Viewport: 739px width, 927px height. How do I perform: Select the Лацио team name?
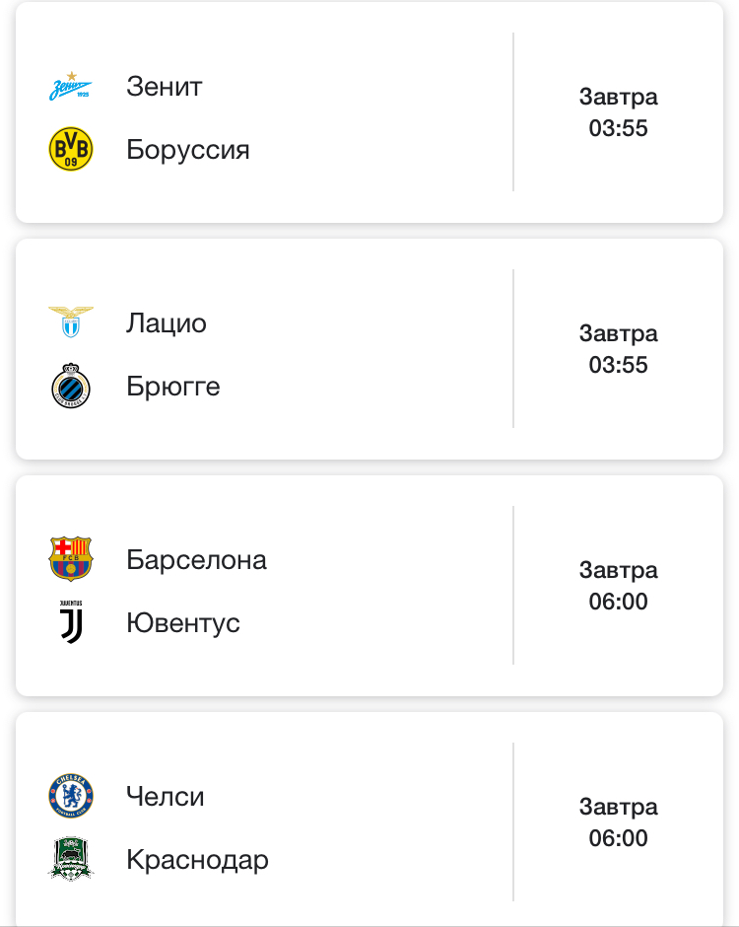[x=167, y=323]
